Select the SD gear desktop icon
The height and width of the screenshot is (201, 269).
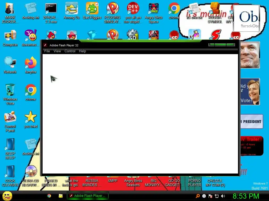133,35
